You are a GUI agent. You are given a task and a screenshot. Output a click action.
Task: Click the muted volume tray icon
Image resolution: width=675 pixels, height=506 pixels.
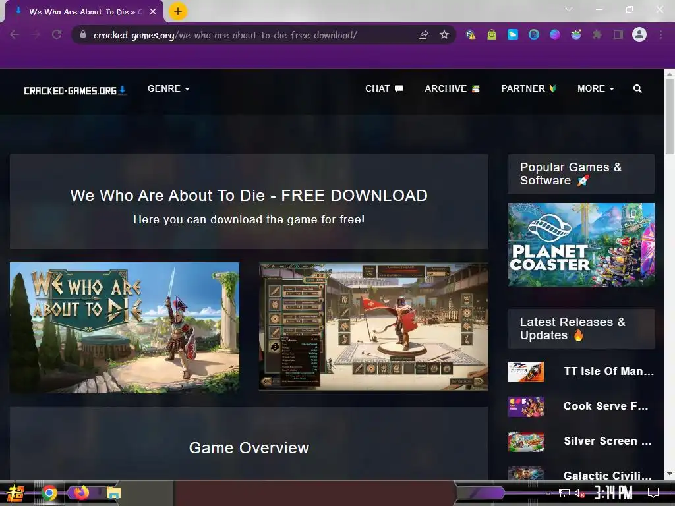click(x=579, y=493)
